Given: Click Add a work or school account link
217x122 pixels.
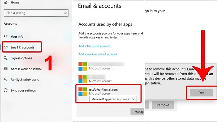Looking at the screenshot, I should pyautogui.click(x=98, y=54).
